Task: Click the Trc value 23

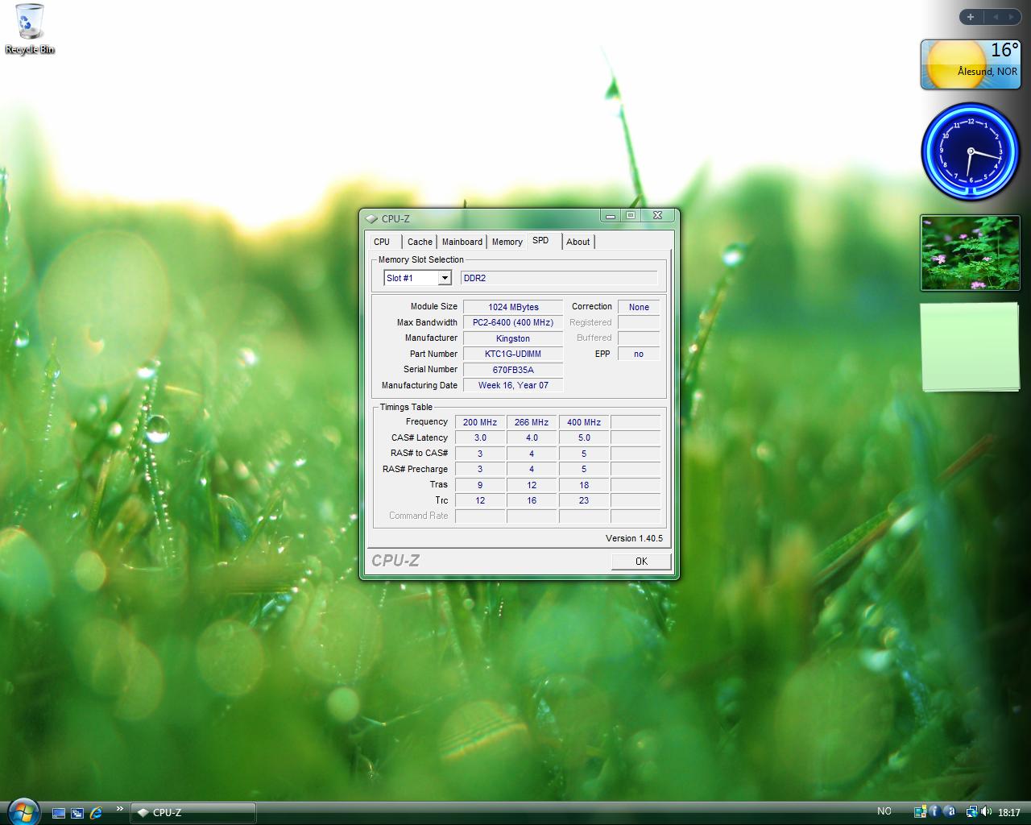Action: [x=584, y=500]
